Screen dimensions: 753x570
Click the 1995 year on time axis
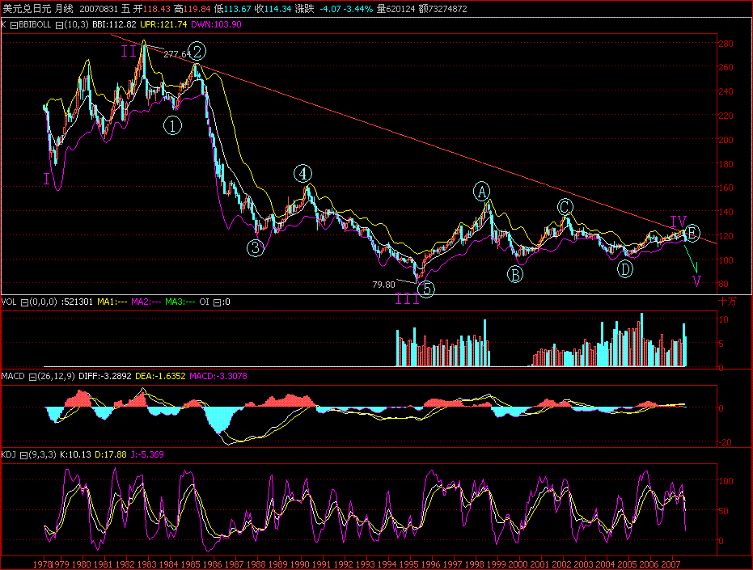click(x=408, y=562)
